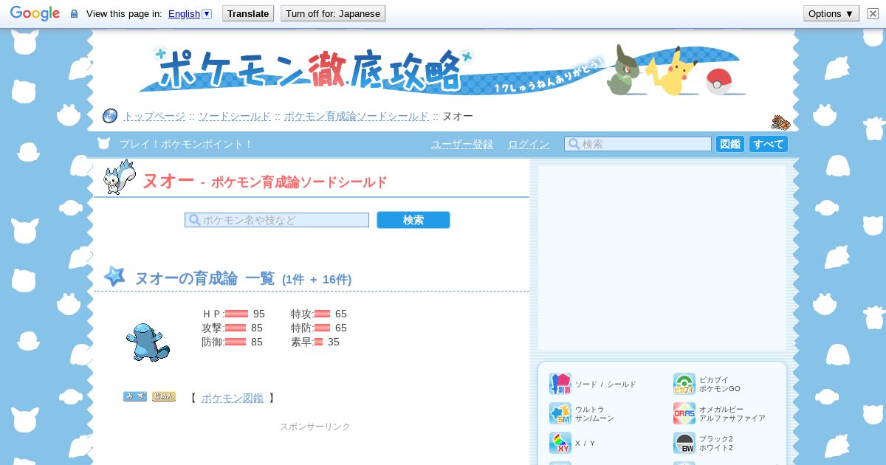
Task: Turn off translation for Japanese
Action: pos(333,13)
